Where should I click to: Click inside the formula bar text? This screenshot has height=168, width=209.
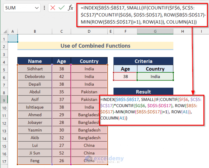pyautogui.click(x=142, y=15)
